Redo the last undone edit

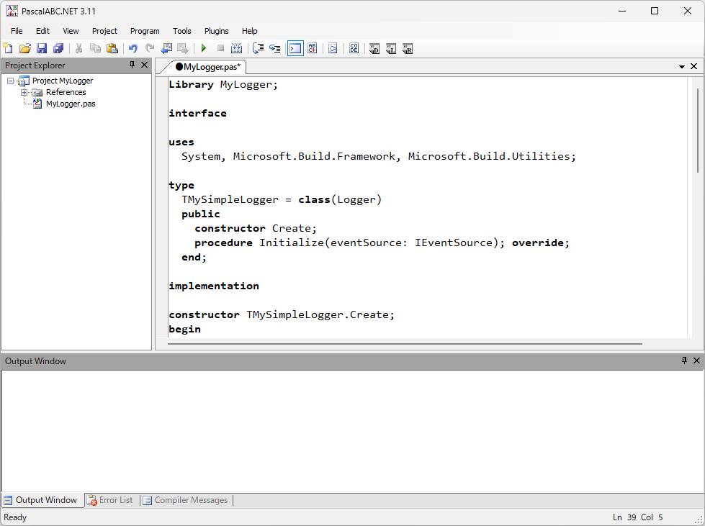150,48
